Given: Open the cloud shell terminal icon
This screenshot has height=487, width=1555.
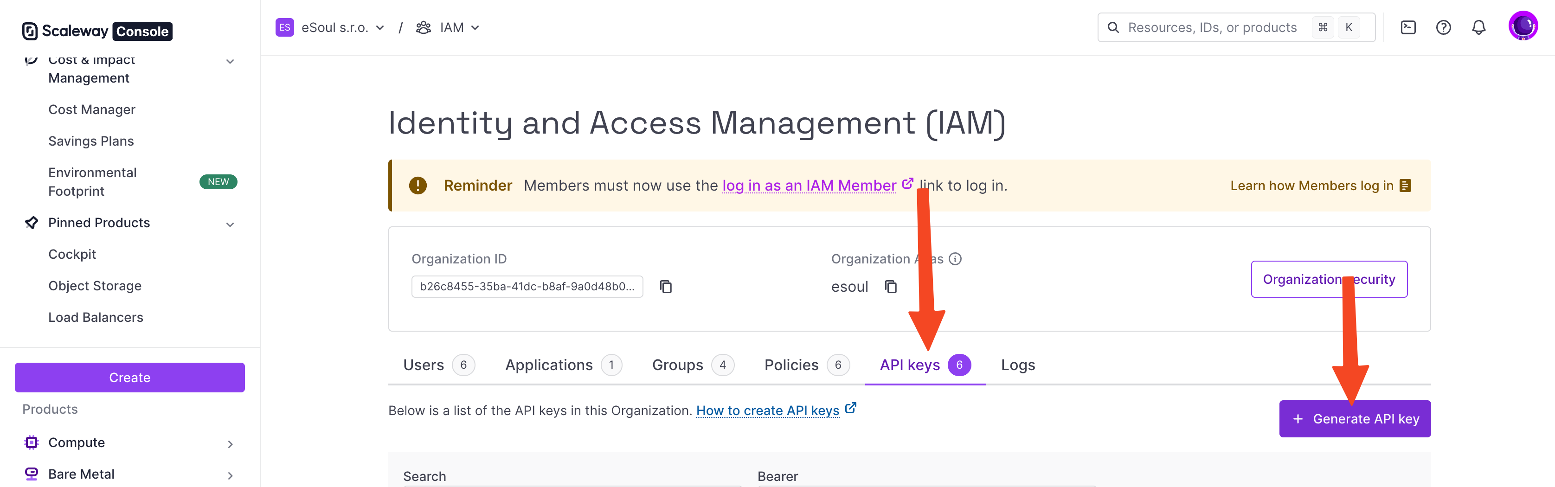Looking at the screenshot, I should (1407, 27).
